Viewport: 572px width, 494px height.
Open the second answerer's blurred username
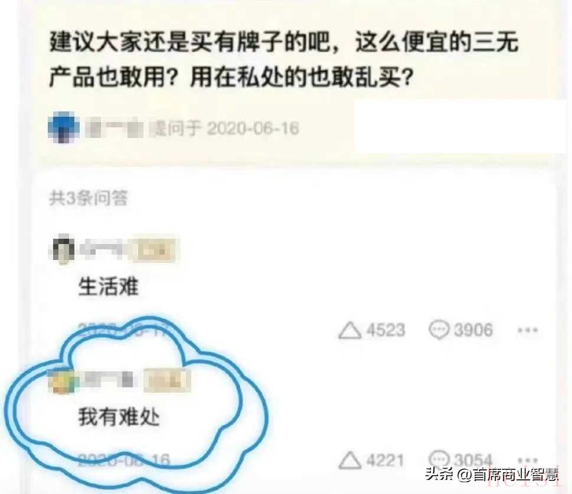(x=109, y=381)
